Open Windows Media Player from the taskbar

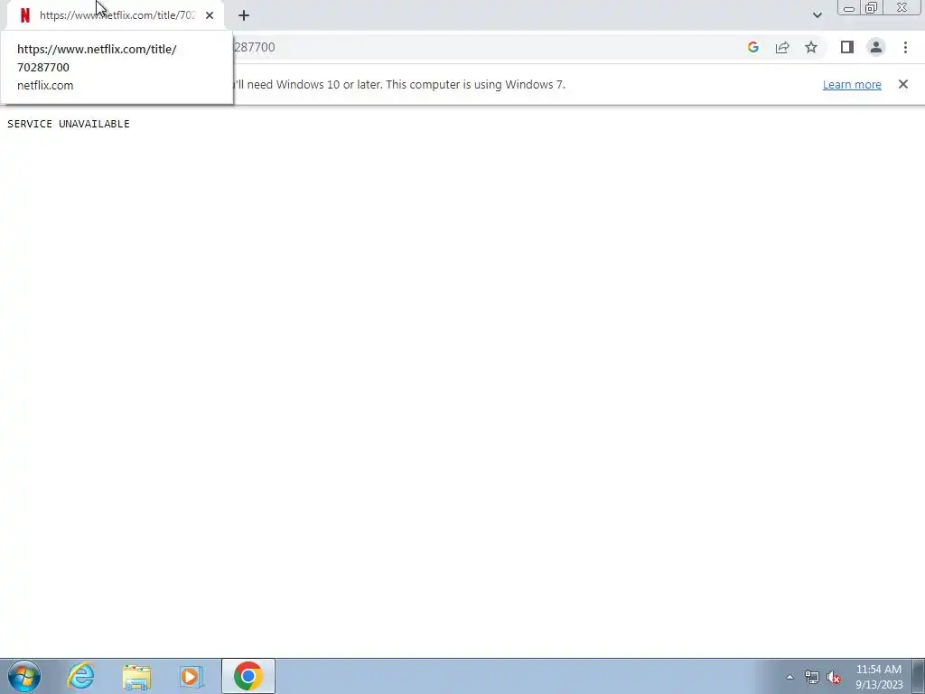192,676
